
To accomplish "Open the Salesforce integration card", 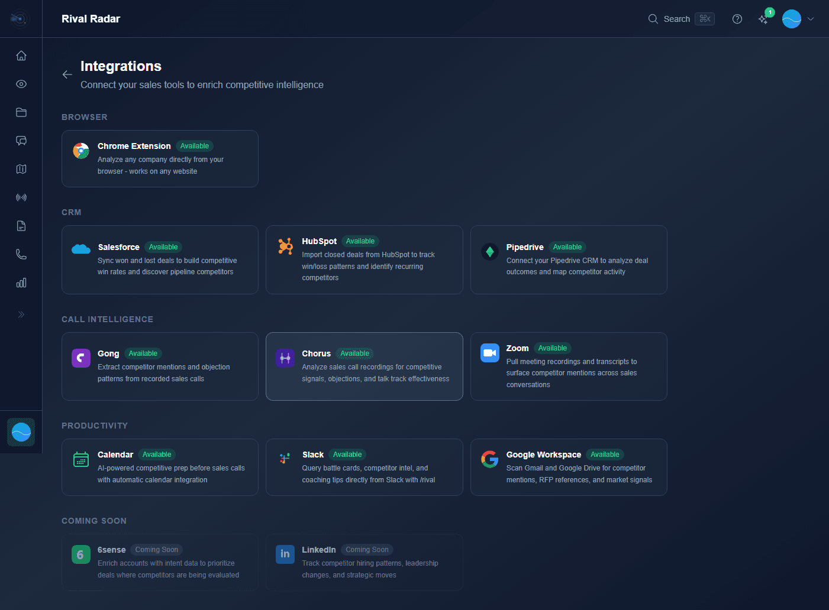I will (159, 259).
